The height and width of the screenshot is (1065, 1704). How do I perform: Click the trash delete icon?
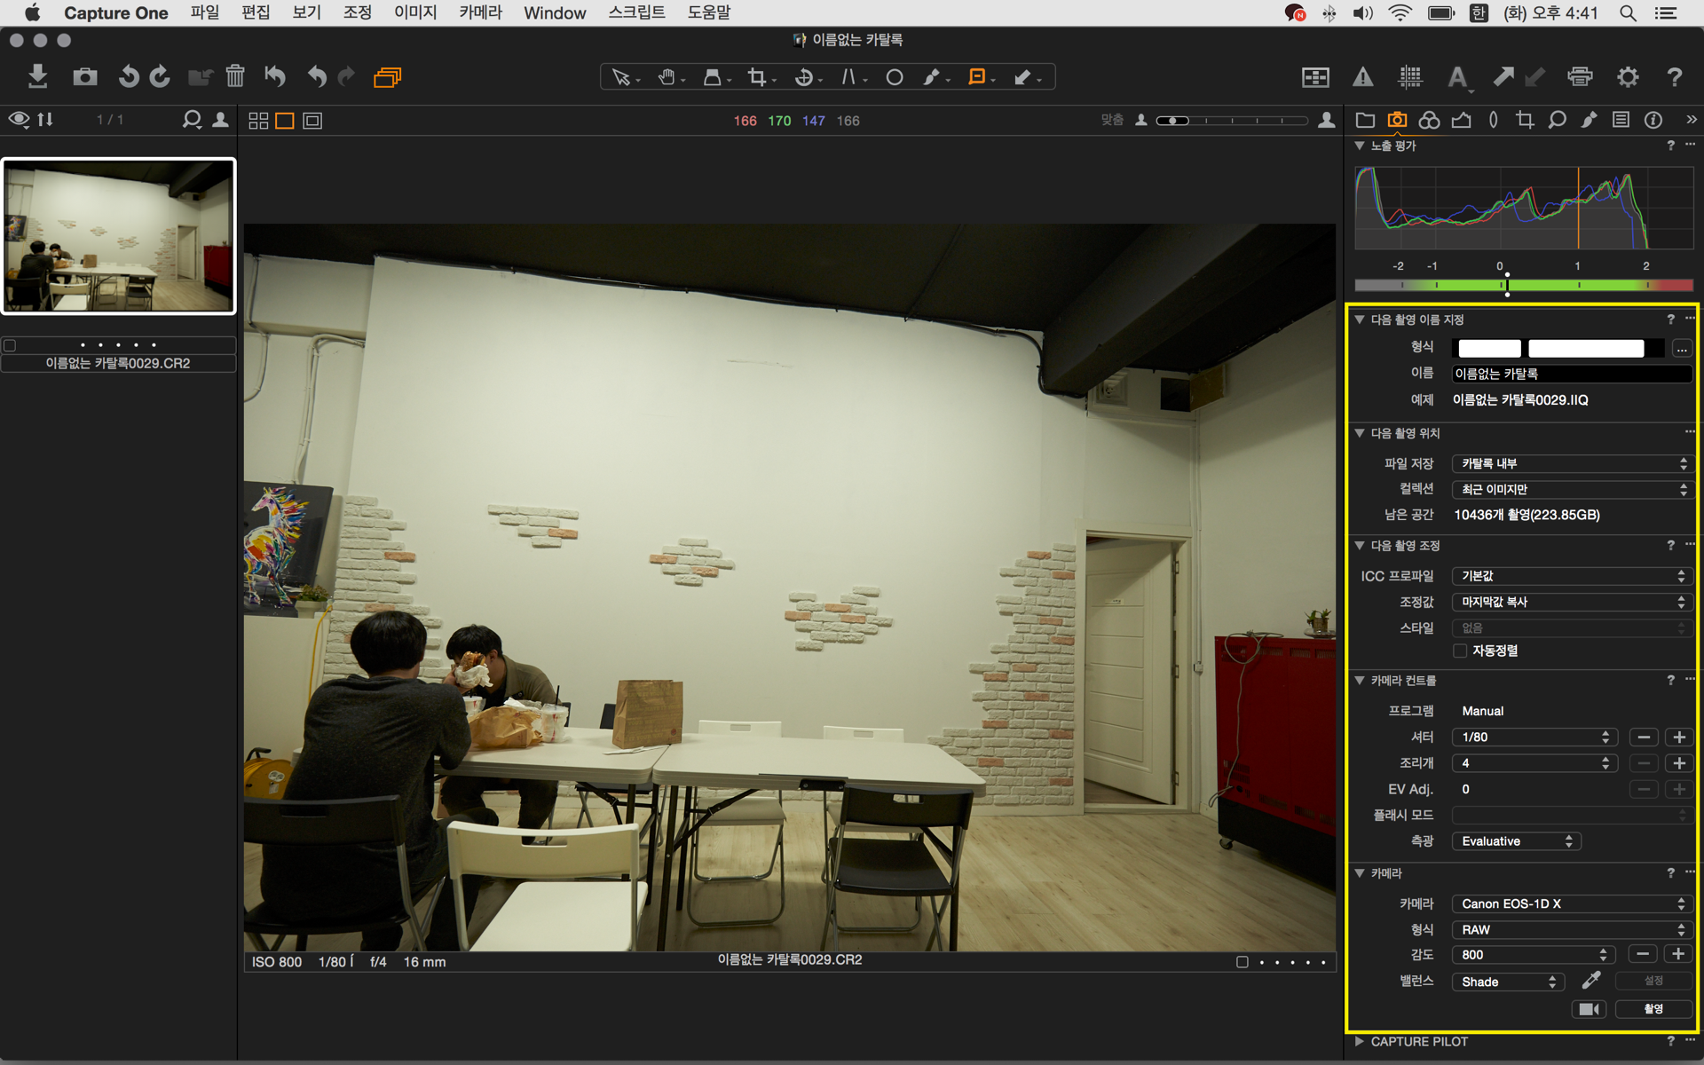235,76
